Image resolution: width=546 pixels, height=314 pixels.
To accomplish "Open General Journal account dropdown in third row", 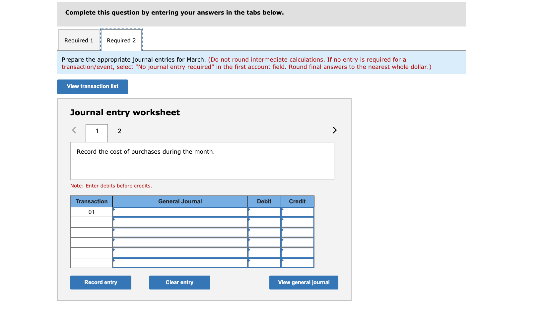I will (180, 233).
